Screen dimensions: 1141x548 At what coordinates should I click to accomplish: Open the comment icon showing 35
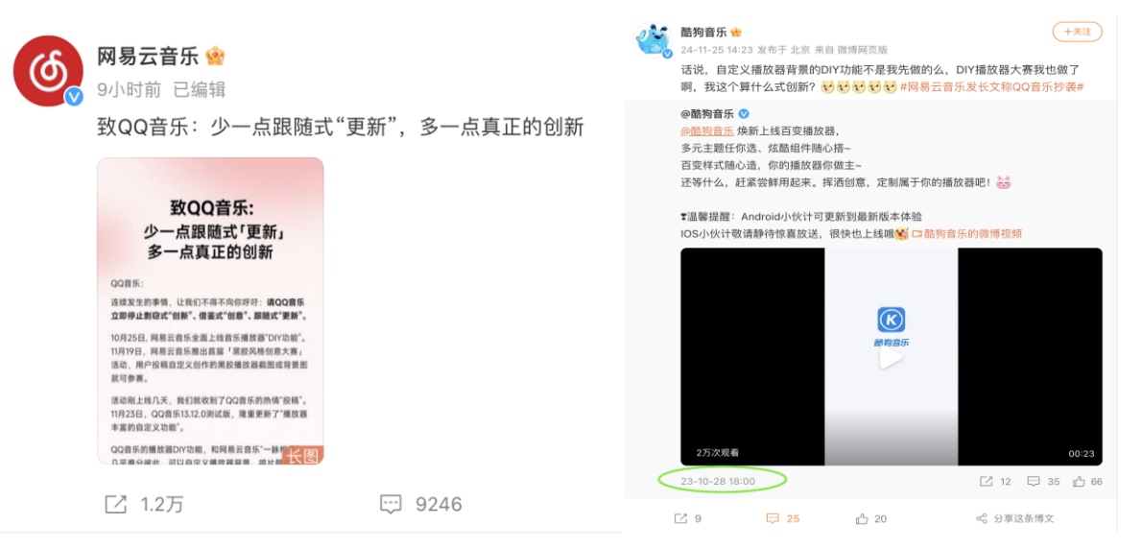point(1034,481)
